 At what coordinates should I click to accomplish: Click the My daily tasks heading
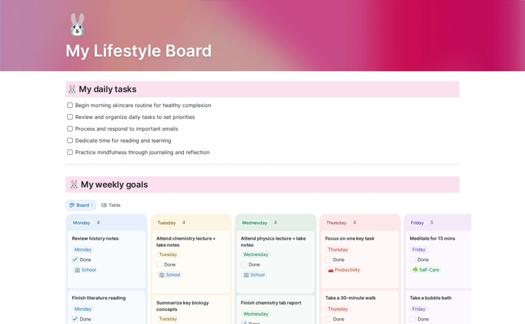point(107,89)
